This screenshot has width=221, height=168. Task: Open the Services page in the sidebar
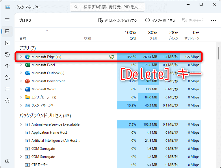coord(7,101)
